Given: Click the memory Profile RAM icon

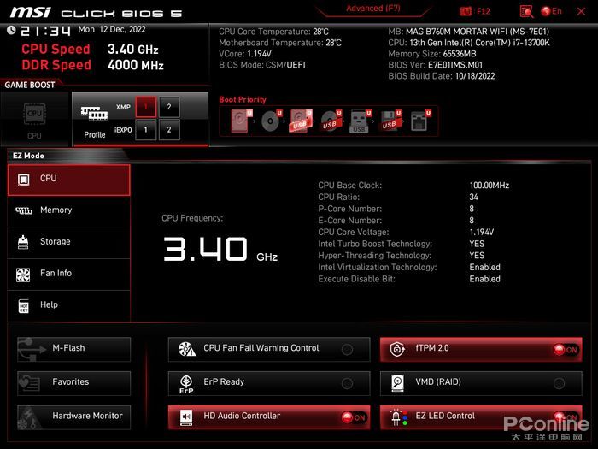Looking at the screenshot, I should [x=94, y=113].
